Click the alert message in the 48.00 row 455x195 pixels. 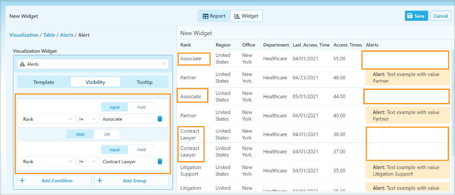coord(407,78)
